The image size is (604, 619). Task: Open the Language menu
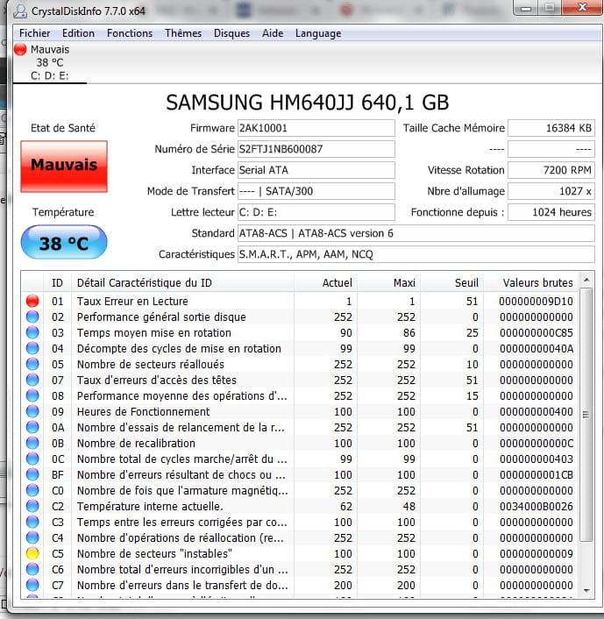(x=318, y=33)
